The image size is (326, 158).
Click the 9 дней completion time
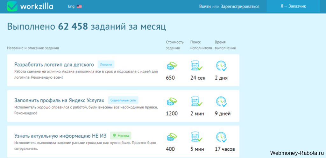tap(223, 114)
